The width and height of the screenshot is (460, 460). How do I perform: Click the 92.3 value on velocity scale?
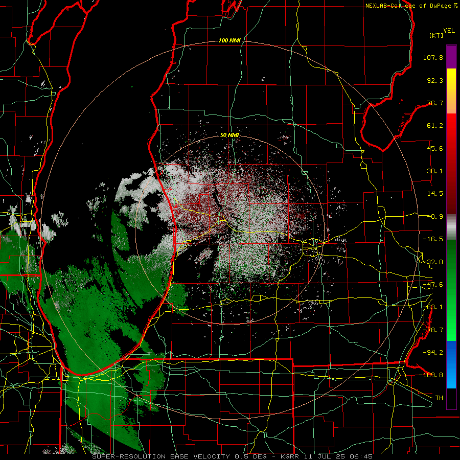coord(435,80)
